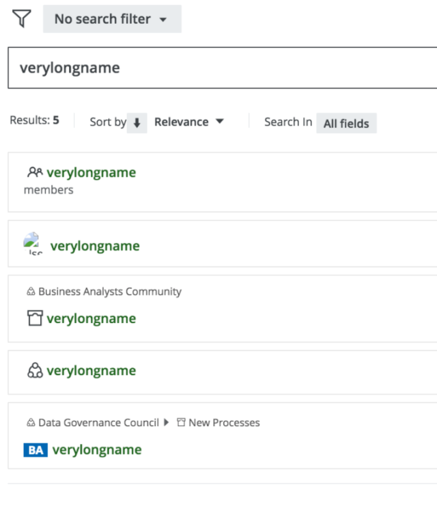Viewport: 437px width, 513px height.
Task: Open the verylongname domain result
Action: point(91,318)
